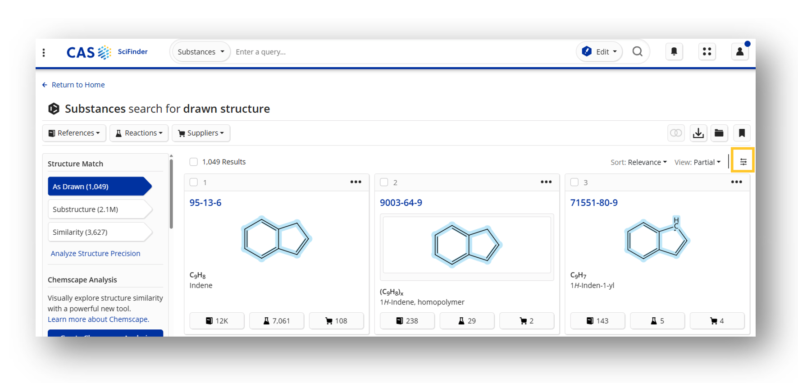Viewport: 798px width, 383px height.
Task: Click the 143 references button
Action: (597, 321)
